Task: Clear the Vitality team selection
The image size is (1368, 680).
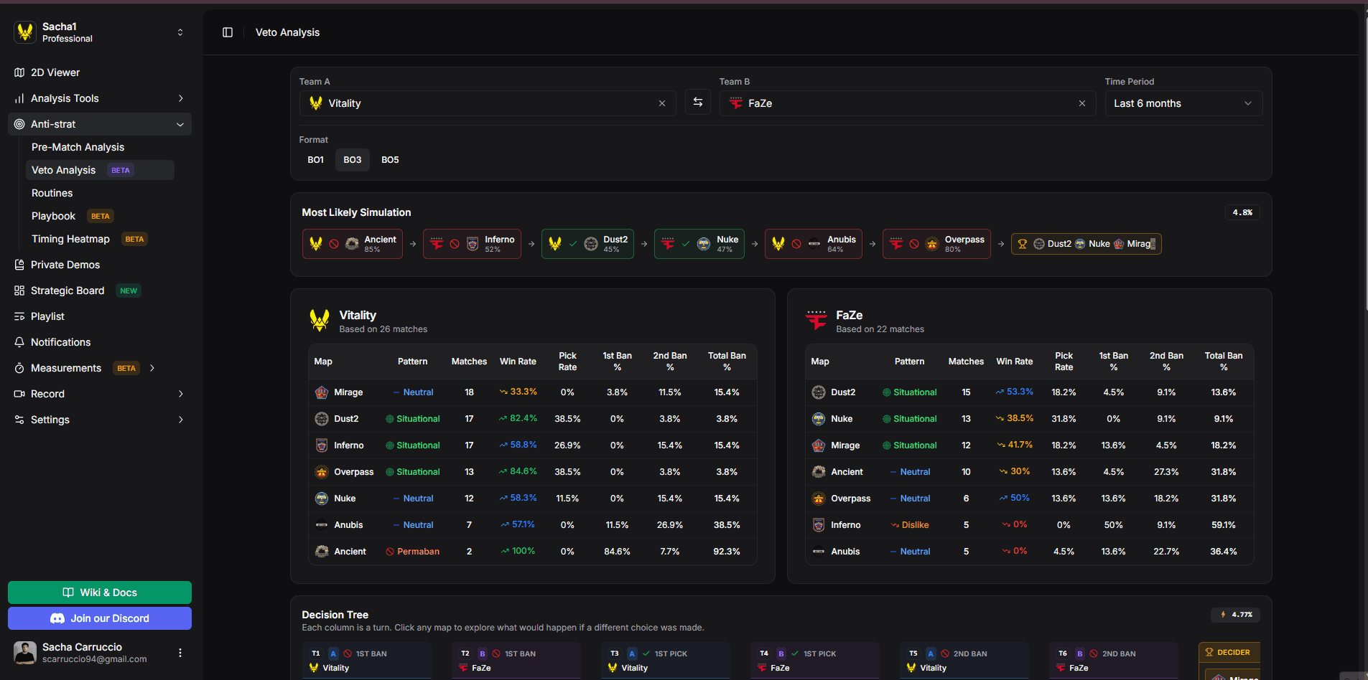Action: tap(661, 103)
